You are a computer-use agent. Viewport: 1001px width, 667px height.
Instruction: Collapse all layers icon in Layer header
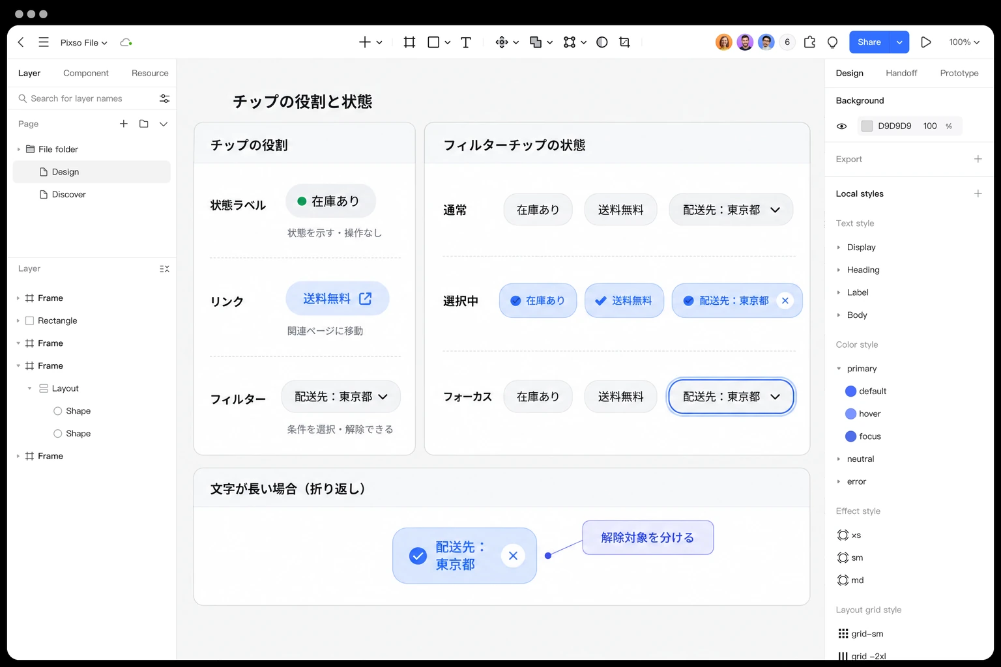[x=164, y=268]
